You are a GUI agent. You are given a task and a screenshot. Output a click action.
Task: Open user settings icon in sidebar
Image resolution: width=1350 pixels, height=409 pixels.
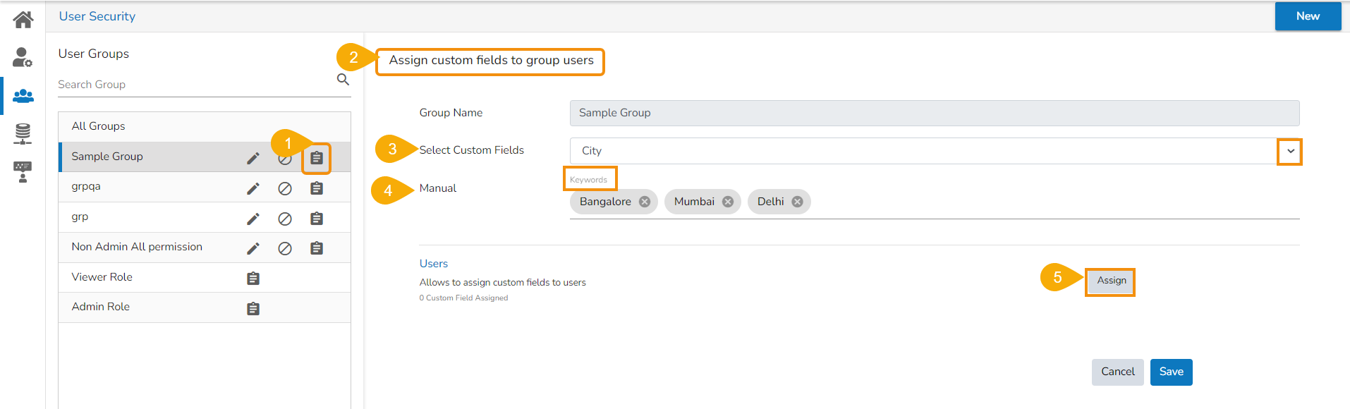pyautogui.click(x=23, y=57)
